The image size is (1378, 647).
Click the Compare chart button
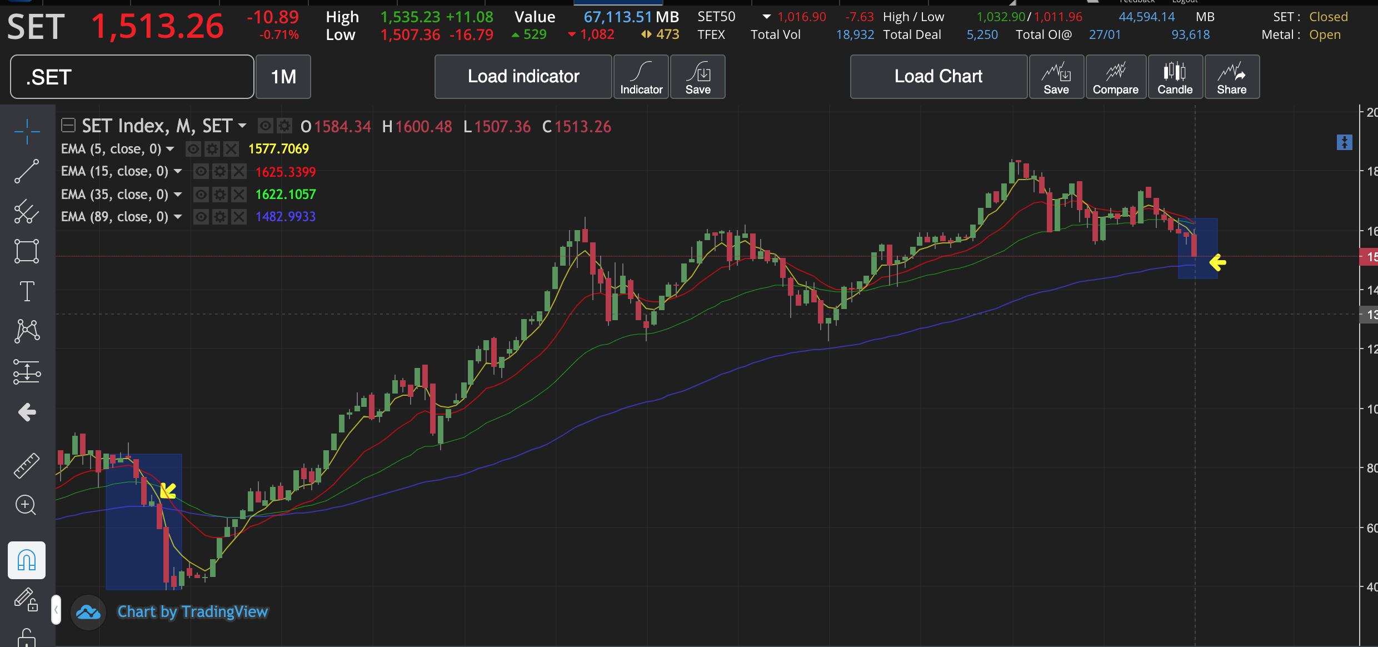pos(1115,77)
